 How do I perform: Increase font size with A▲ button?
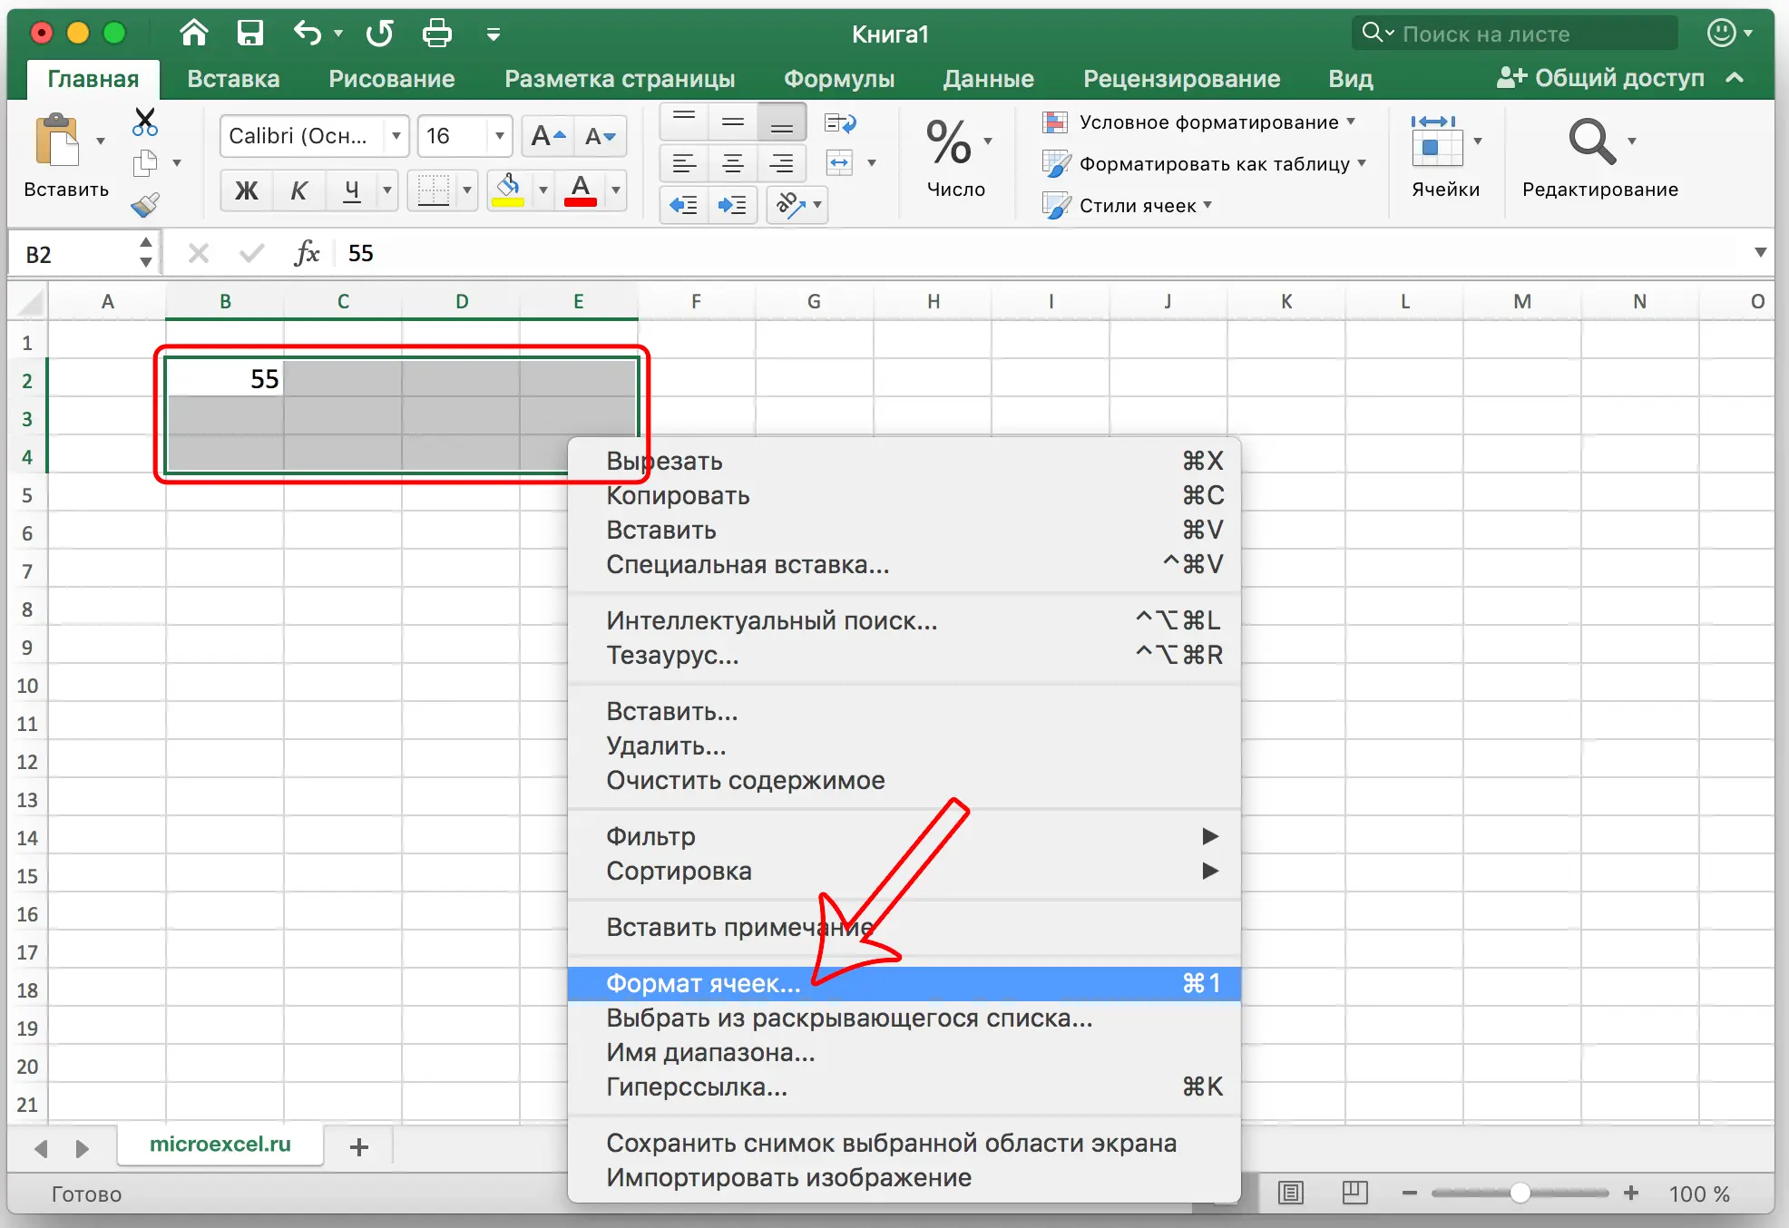coord(549,137)
